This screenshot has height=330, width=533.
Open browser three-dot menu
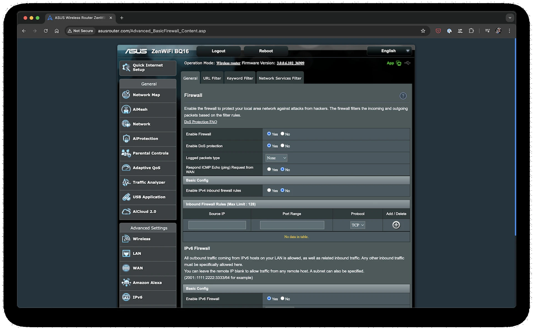[509, 31]
